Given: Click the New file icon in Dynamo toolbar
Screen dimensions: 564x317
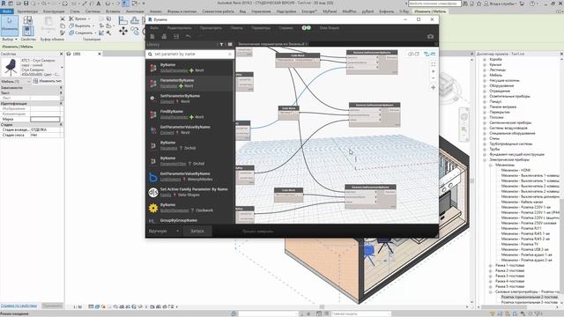Looking at the screenshot, I should tap(152, 36).
